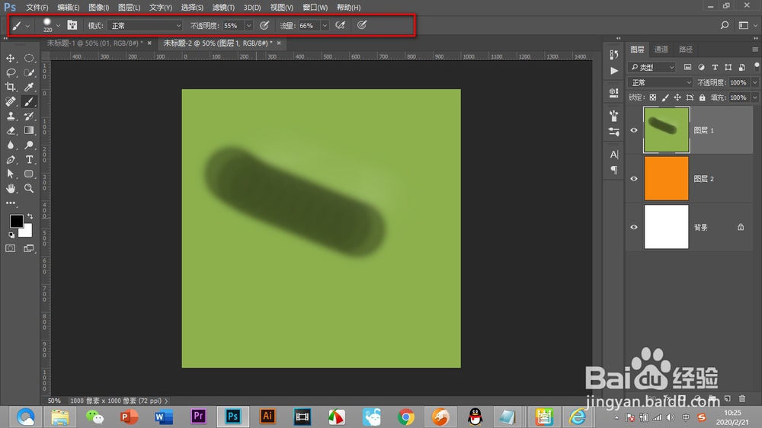Switch to document tab 未标题-1
Image resolution: width=762 pixels, height=428 pixels.
tap(94, 43)
